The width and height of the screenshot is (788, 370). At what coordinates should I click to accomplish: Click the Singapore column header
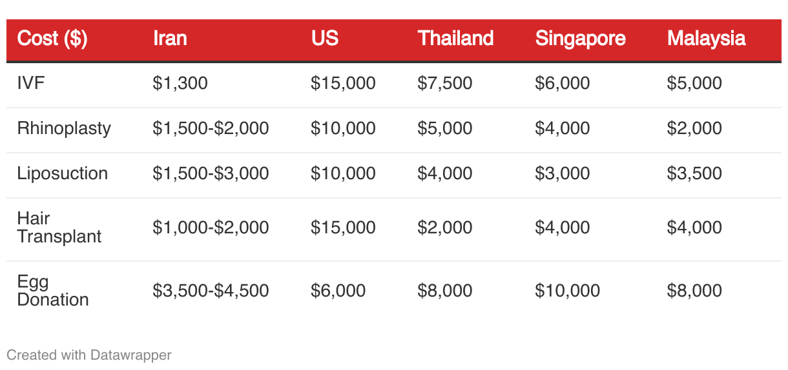(x=580, y=39)
